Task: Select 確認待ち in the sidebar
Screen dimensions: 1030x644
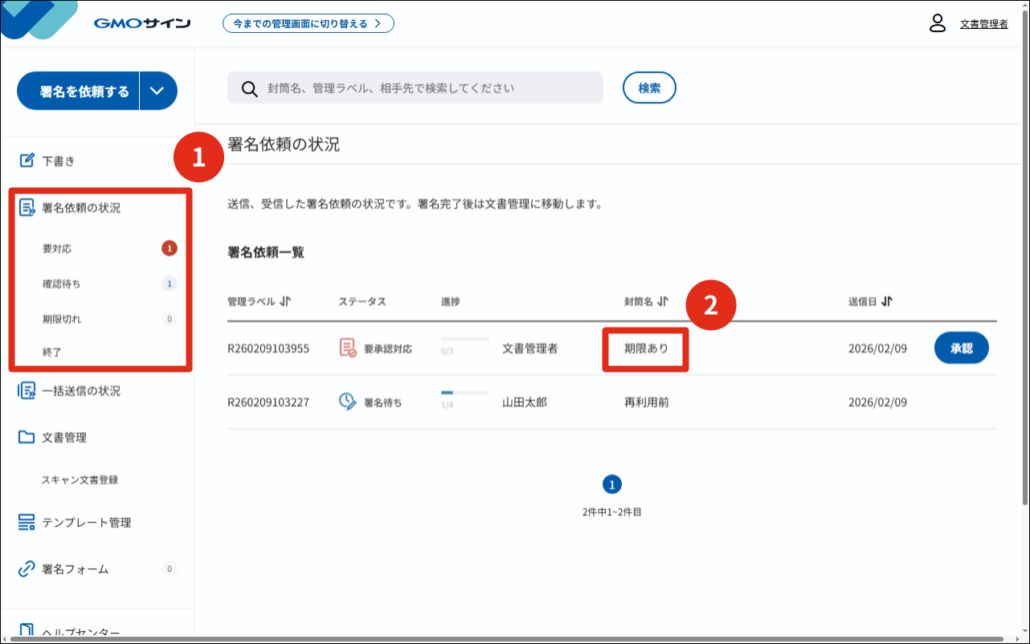Action: 61,284
